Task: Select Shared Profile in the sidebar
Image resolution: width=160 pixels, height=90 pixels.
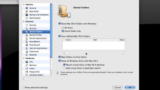Action: pos(36,35)
